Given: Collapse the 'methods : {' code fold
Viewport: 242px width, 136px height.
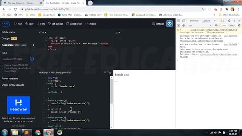Looking at the screenshot, I should click(47, 92).
